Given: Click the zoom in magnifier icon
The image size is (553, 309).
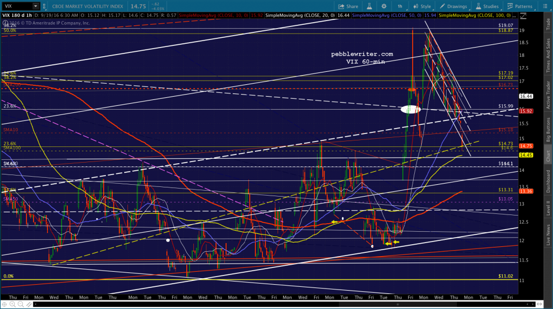Looking at the screenshot, I should click(13, 304).
